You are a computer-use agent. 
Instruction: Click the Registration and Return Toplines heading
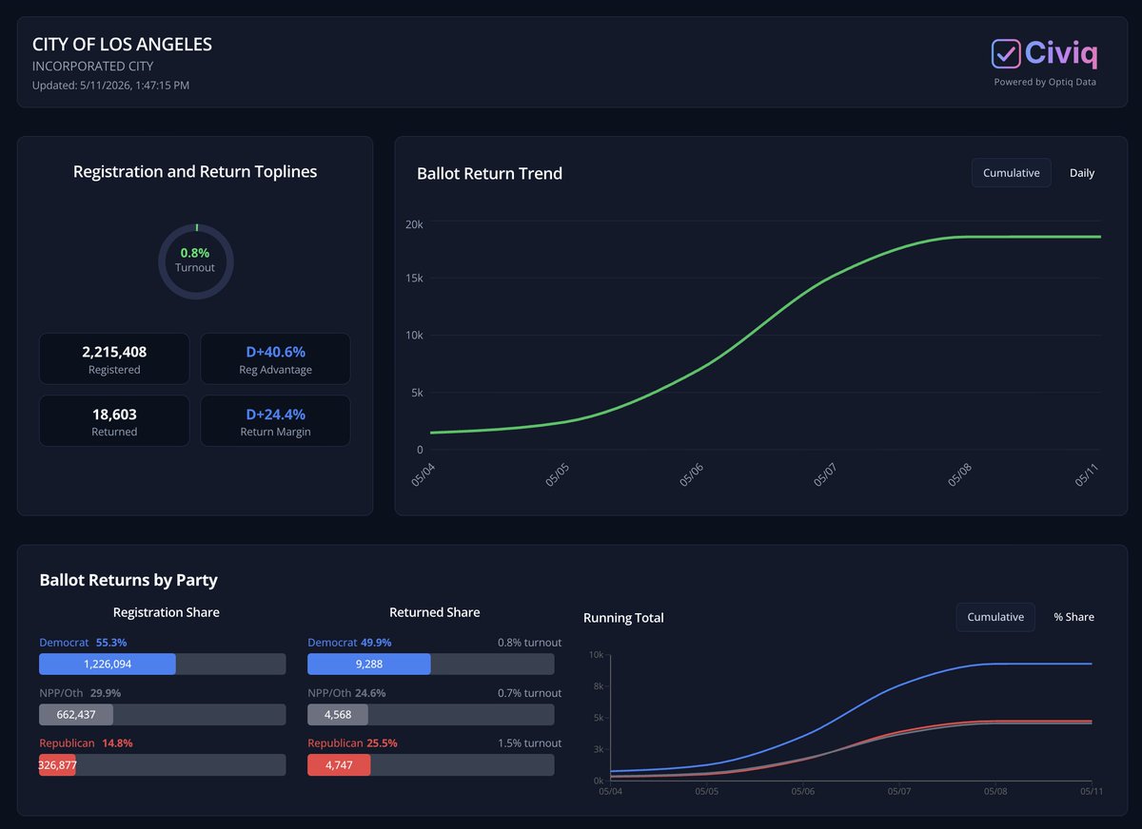click(x=195, y=172)
